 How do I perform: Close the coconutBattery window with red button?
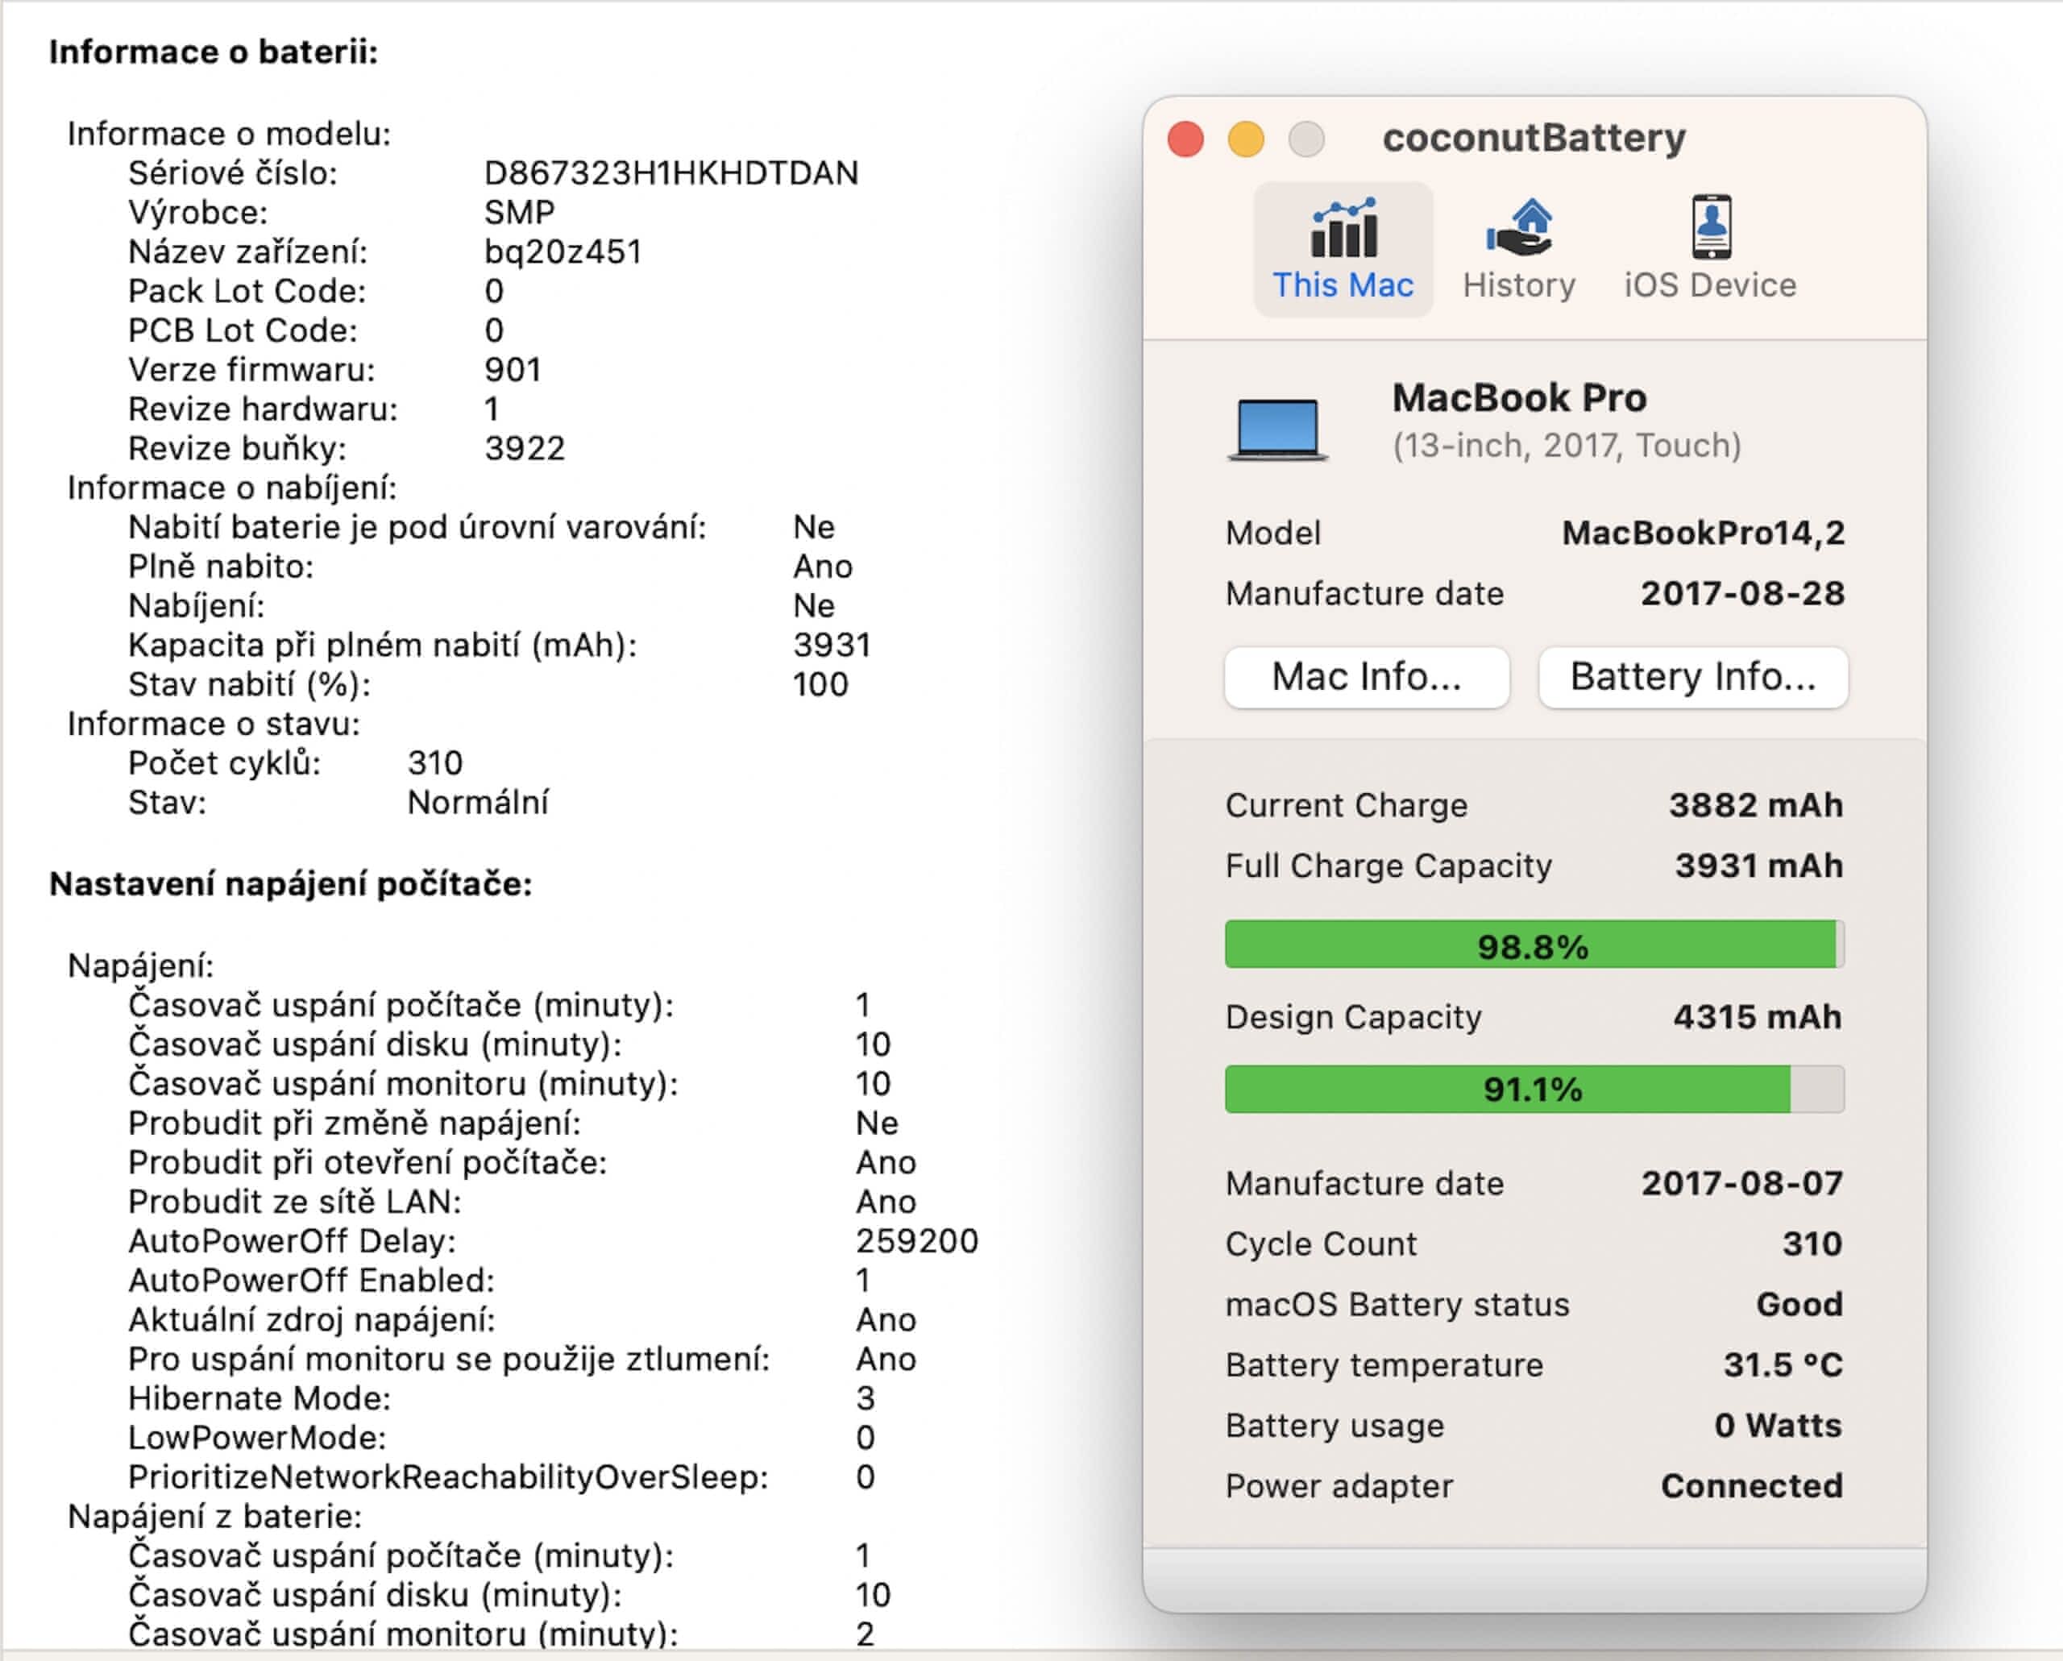[x=1185, y=139]
